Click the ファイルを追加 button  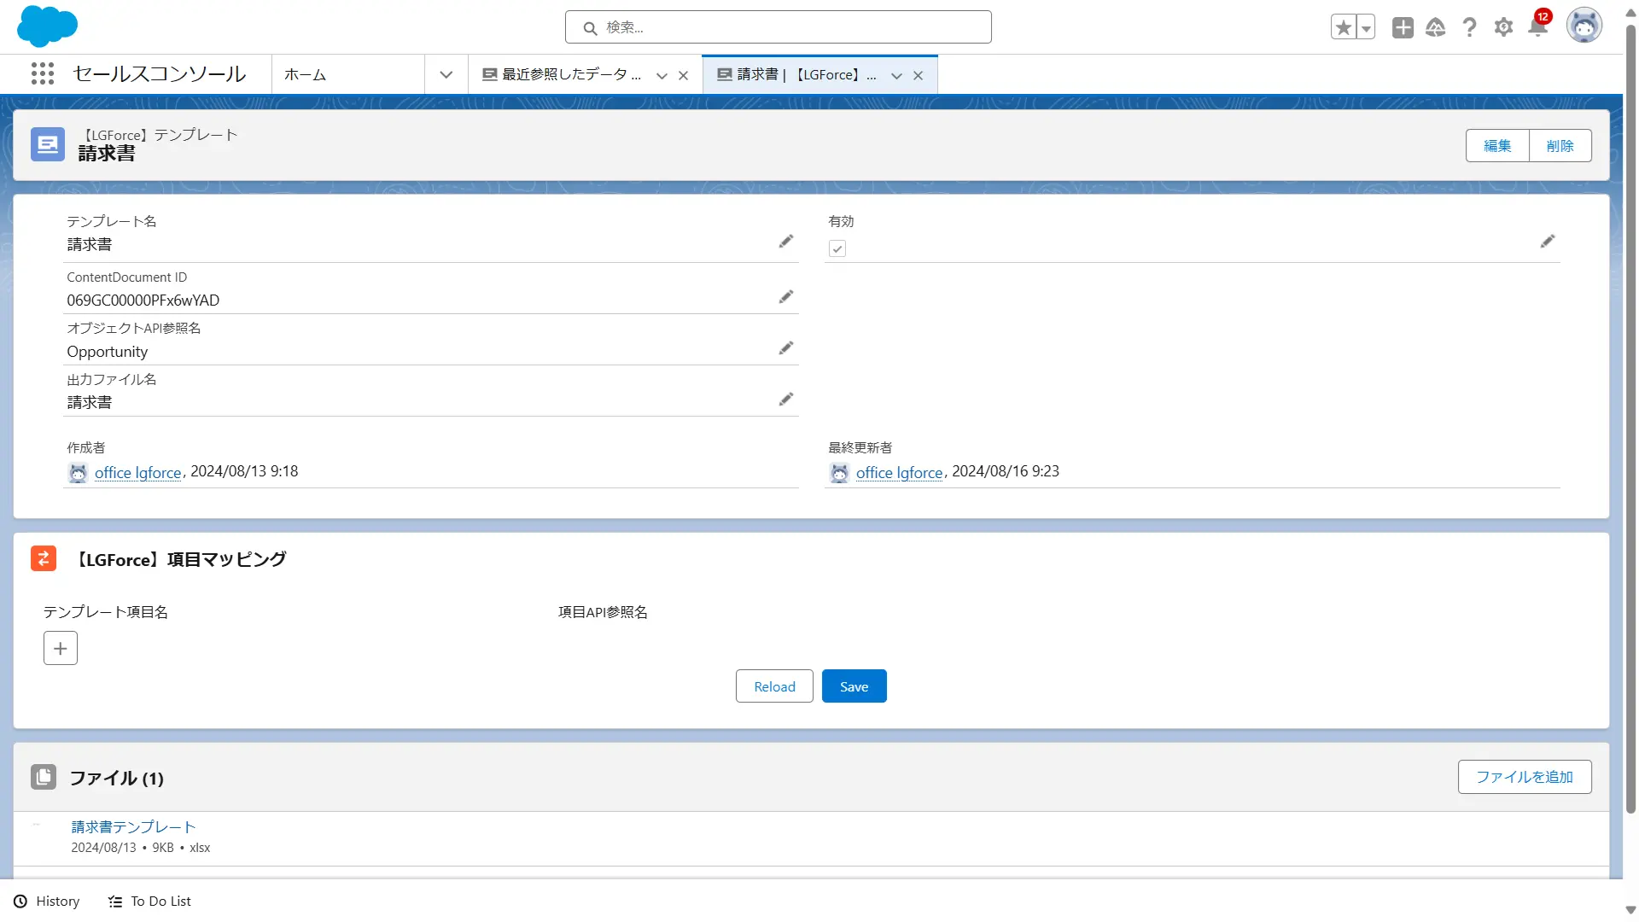[x=1524, y=777]
